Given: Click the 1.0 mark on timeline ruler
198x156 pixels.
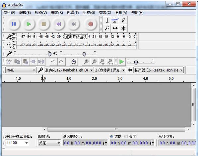Looking at the screenshot, I should click(x=69, y=78).
